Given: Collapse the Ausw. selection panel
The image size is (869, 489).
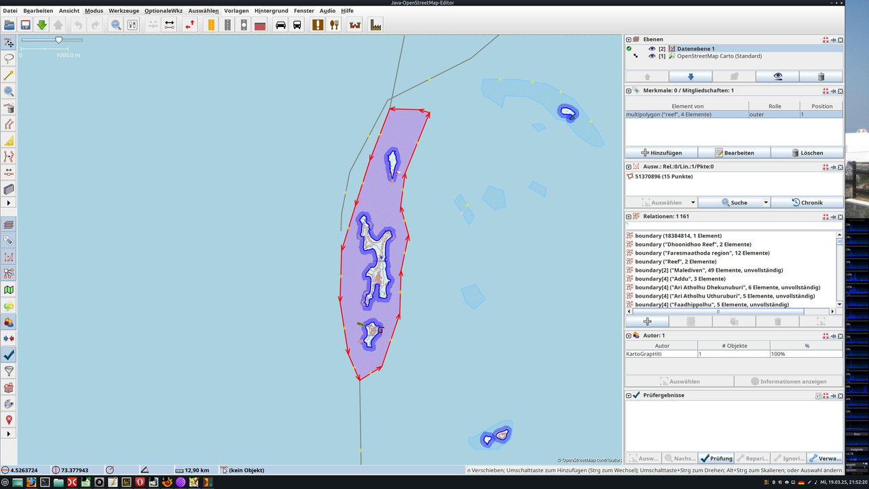Looking at the screenshot, I should [x=629, y=166].
